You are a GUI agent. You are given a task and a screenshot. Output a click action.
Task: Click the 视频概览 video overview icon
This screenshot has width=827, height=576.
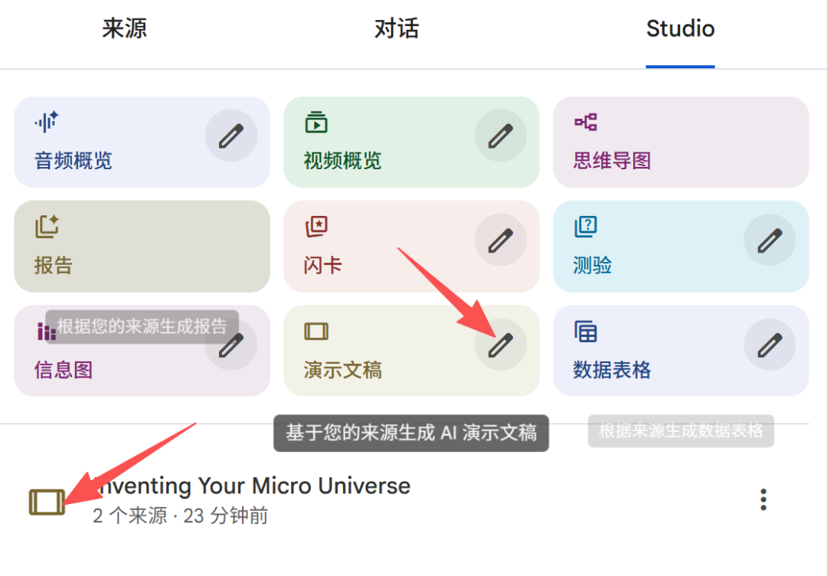click(x=315, y=122)
